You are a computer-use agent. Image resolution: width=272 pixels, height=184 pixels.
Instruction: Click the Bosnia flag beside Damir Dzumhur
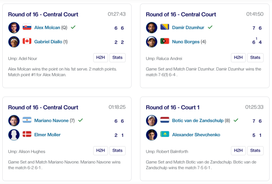click(165, 28)
